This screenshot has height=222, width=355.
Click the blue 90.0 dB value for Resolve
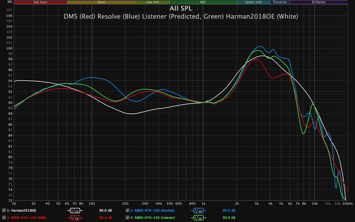(229, 211)
